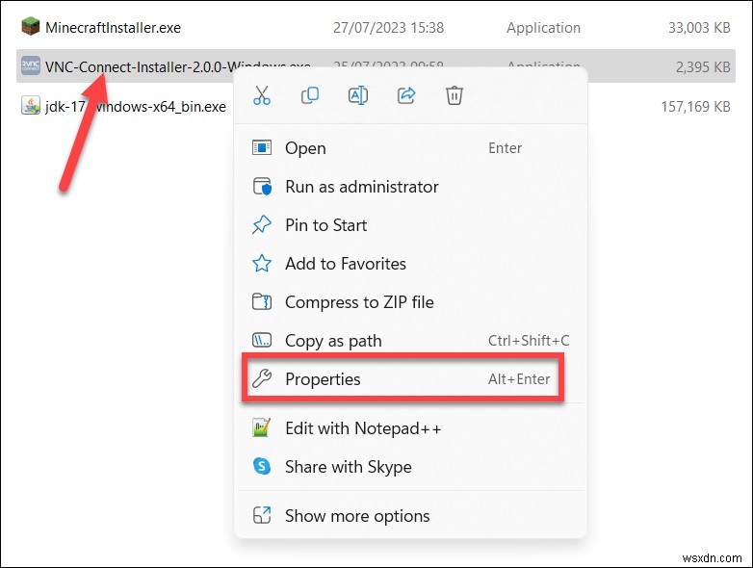Select Edit with Notepad++

coord(410,427)
